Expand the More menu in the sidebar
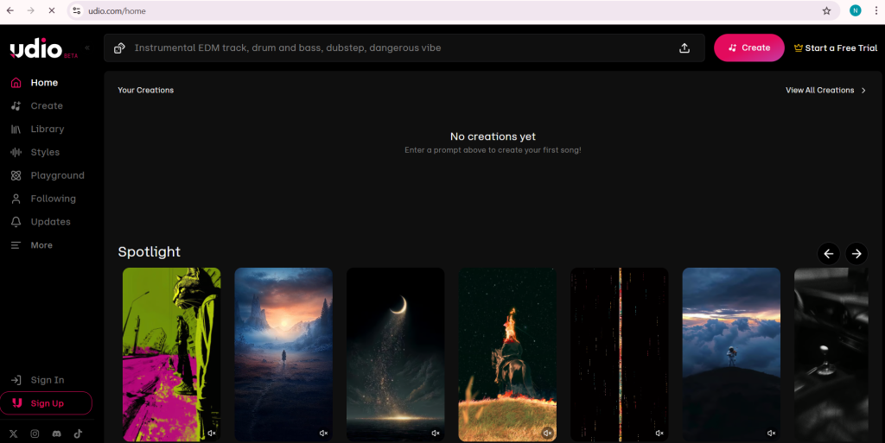 click(x=41, y=245)
